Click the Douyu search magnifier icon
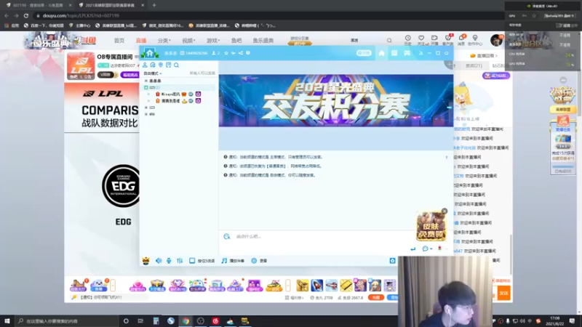Screen dimensions: 582x327 pyautogui.click(x=389, y=41)
